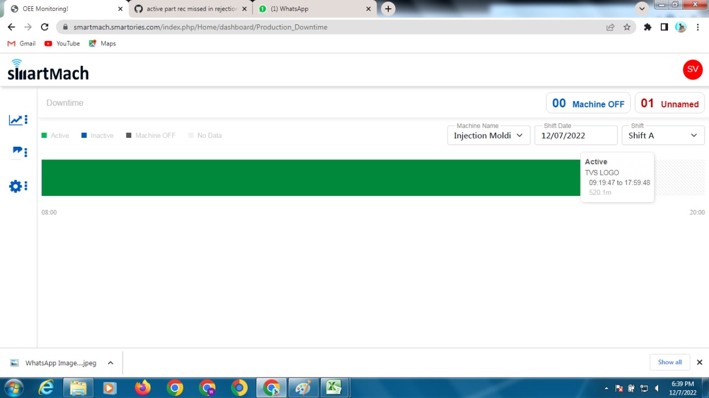Click the settings gear in sidebar
The image size is (709, 398).
(15, 186)
